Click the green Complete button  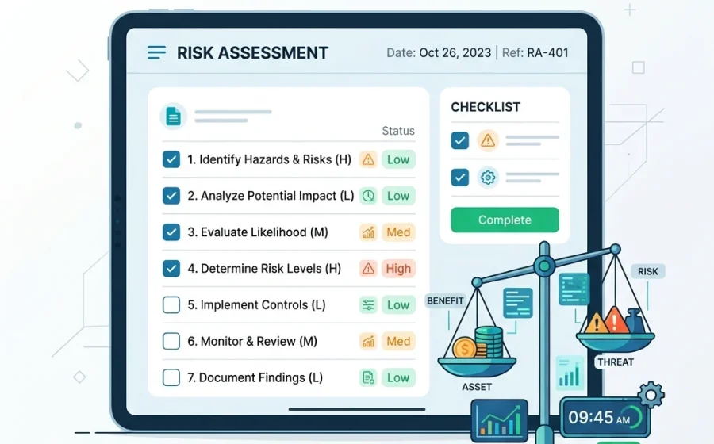[505, 220]
